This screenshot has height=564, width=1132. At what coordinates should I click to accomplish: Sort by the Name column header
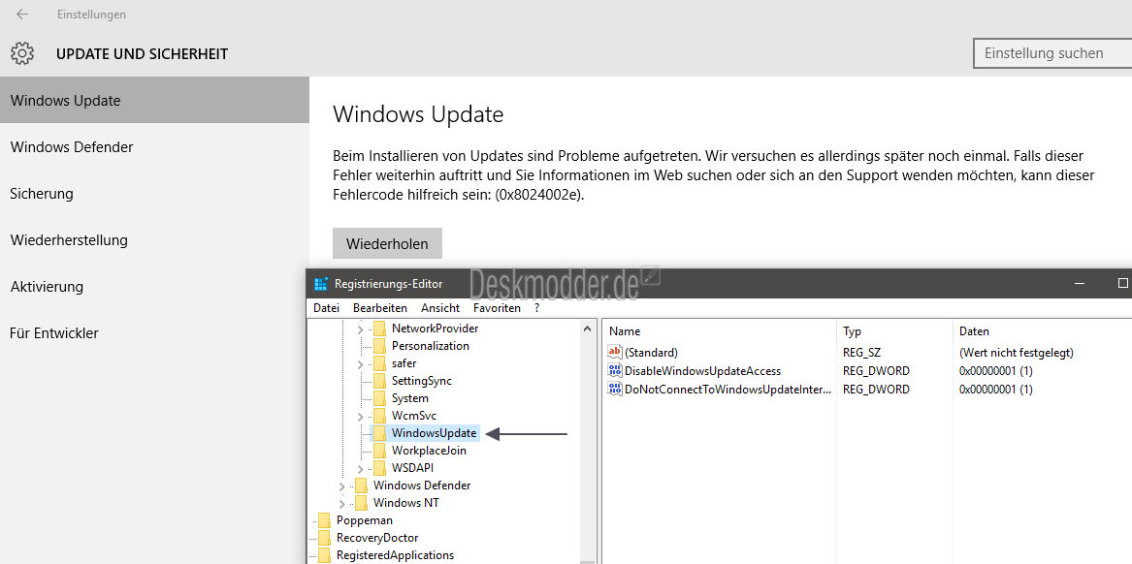pyautogui.click(x=720, y=331)
